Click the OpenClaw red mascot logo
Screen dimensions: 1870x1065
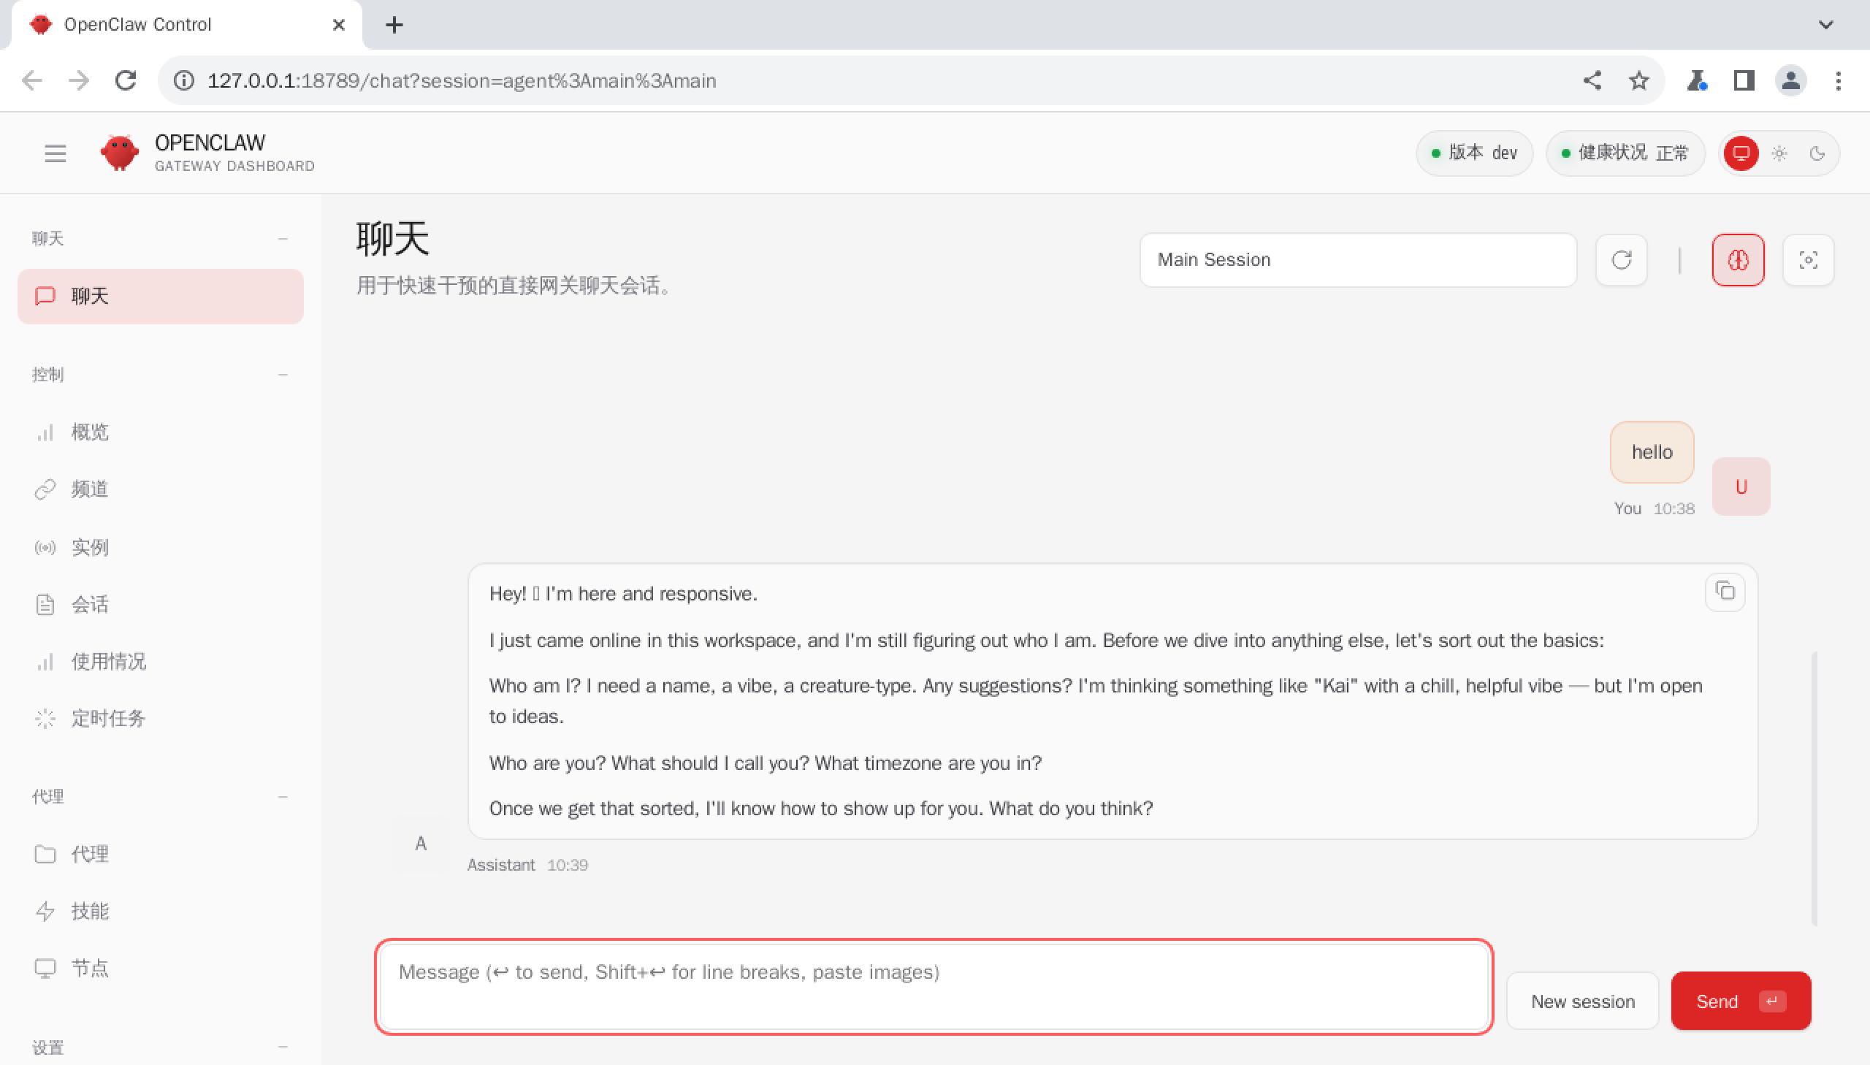(119, 153)
